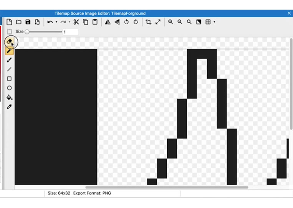
Task: Click the 'Export Format: PNG' status text
Action: pos(92,193)
